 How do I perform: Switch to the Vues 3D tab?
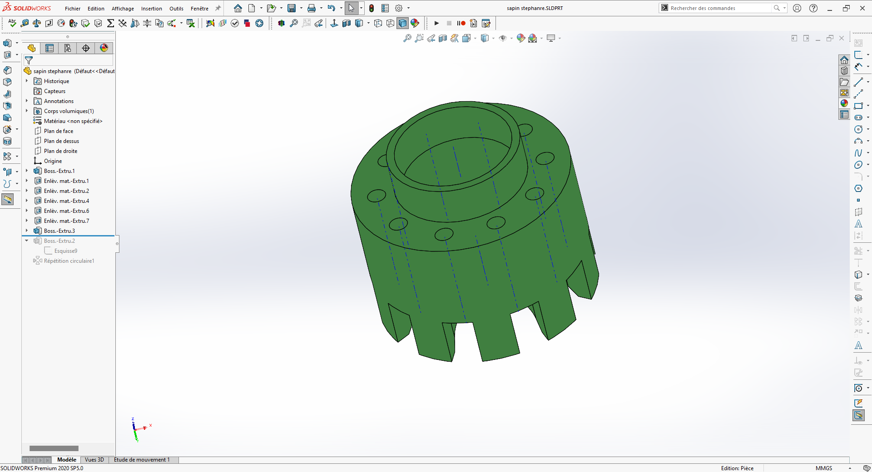tap(94, 460)
